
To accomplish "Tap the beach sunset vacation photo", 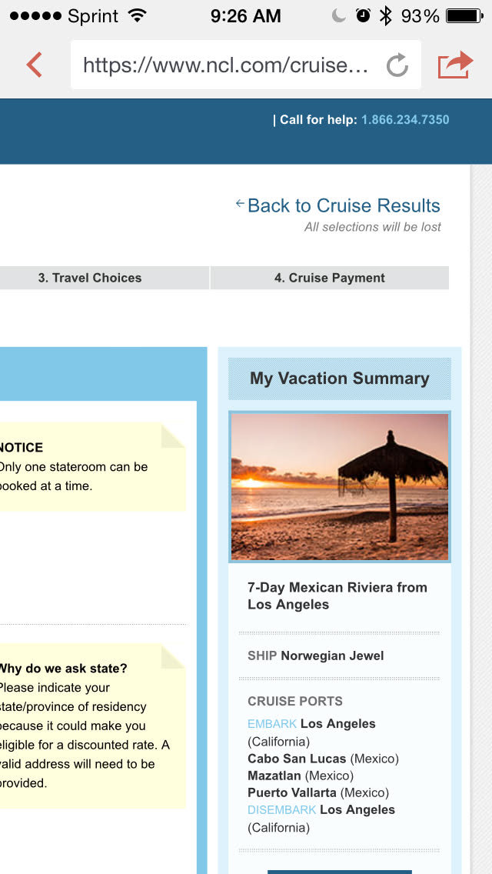I will click(340, 486).
